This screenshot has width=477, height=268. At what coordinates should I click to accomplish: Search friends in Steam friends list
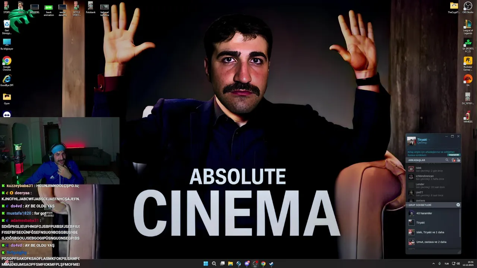[x=447, y=160]
